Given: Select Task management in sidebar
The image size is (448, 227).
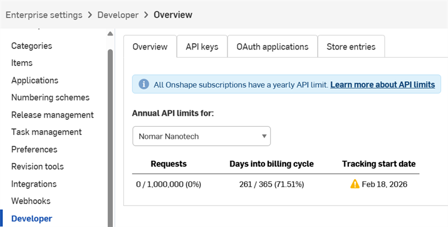Looking at the screenshot, I should pos(47,132).
